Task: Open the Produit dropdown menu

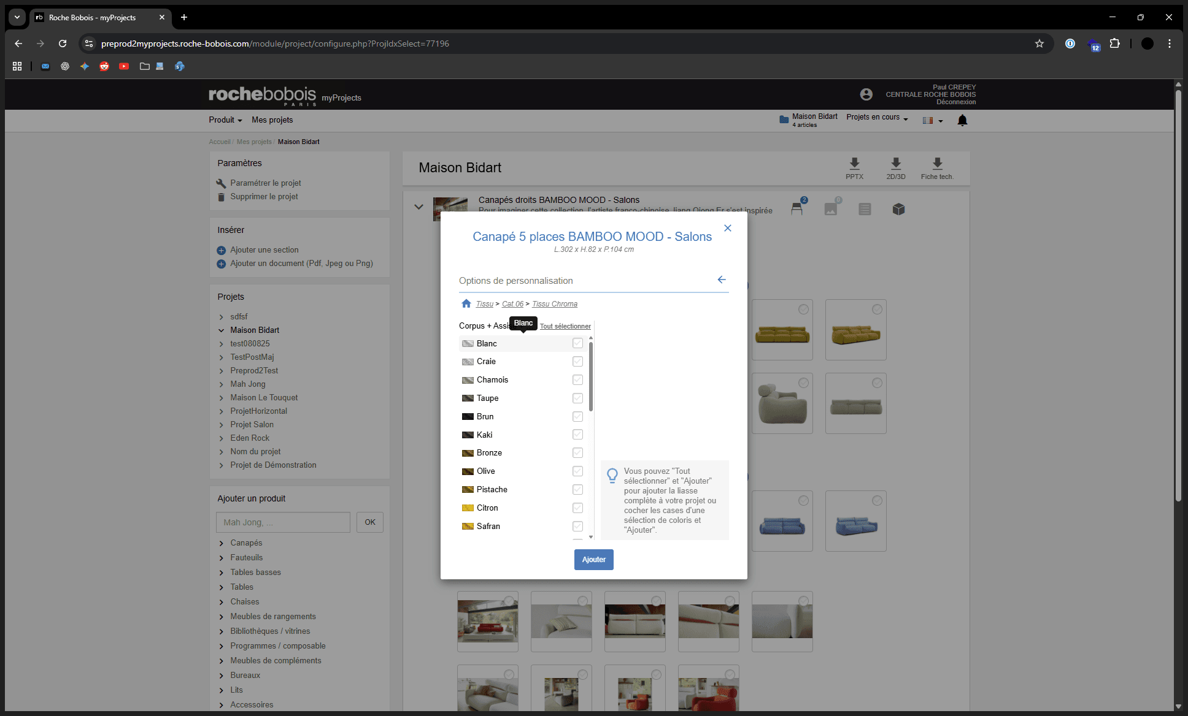Action: point(225,120)
